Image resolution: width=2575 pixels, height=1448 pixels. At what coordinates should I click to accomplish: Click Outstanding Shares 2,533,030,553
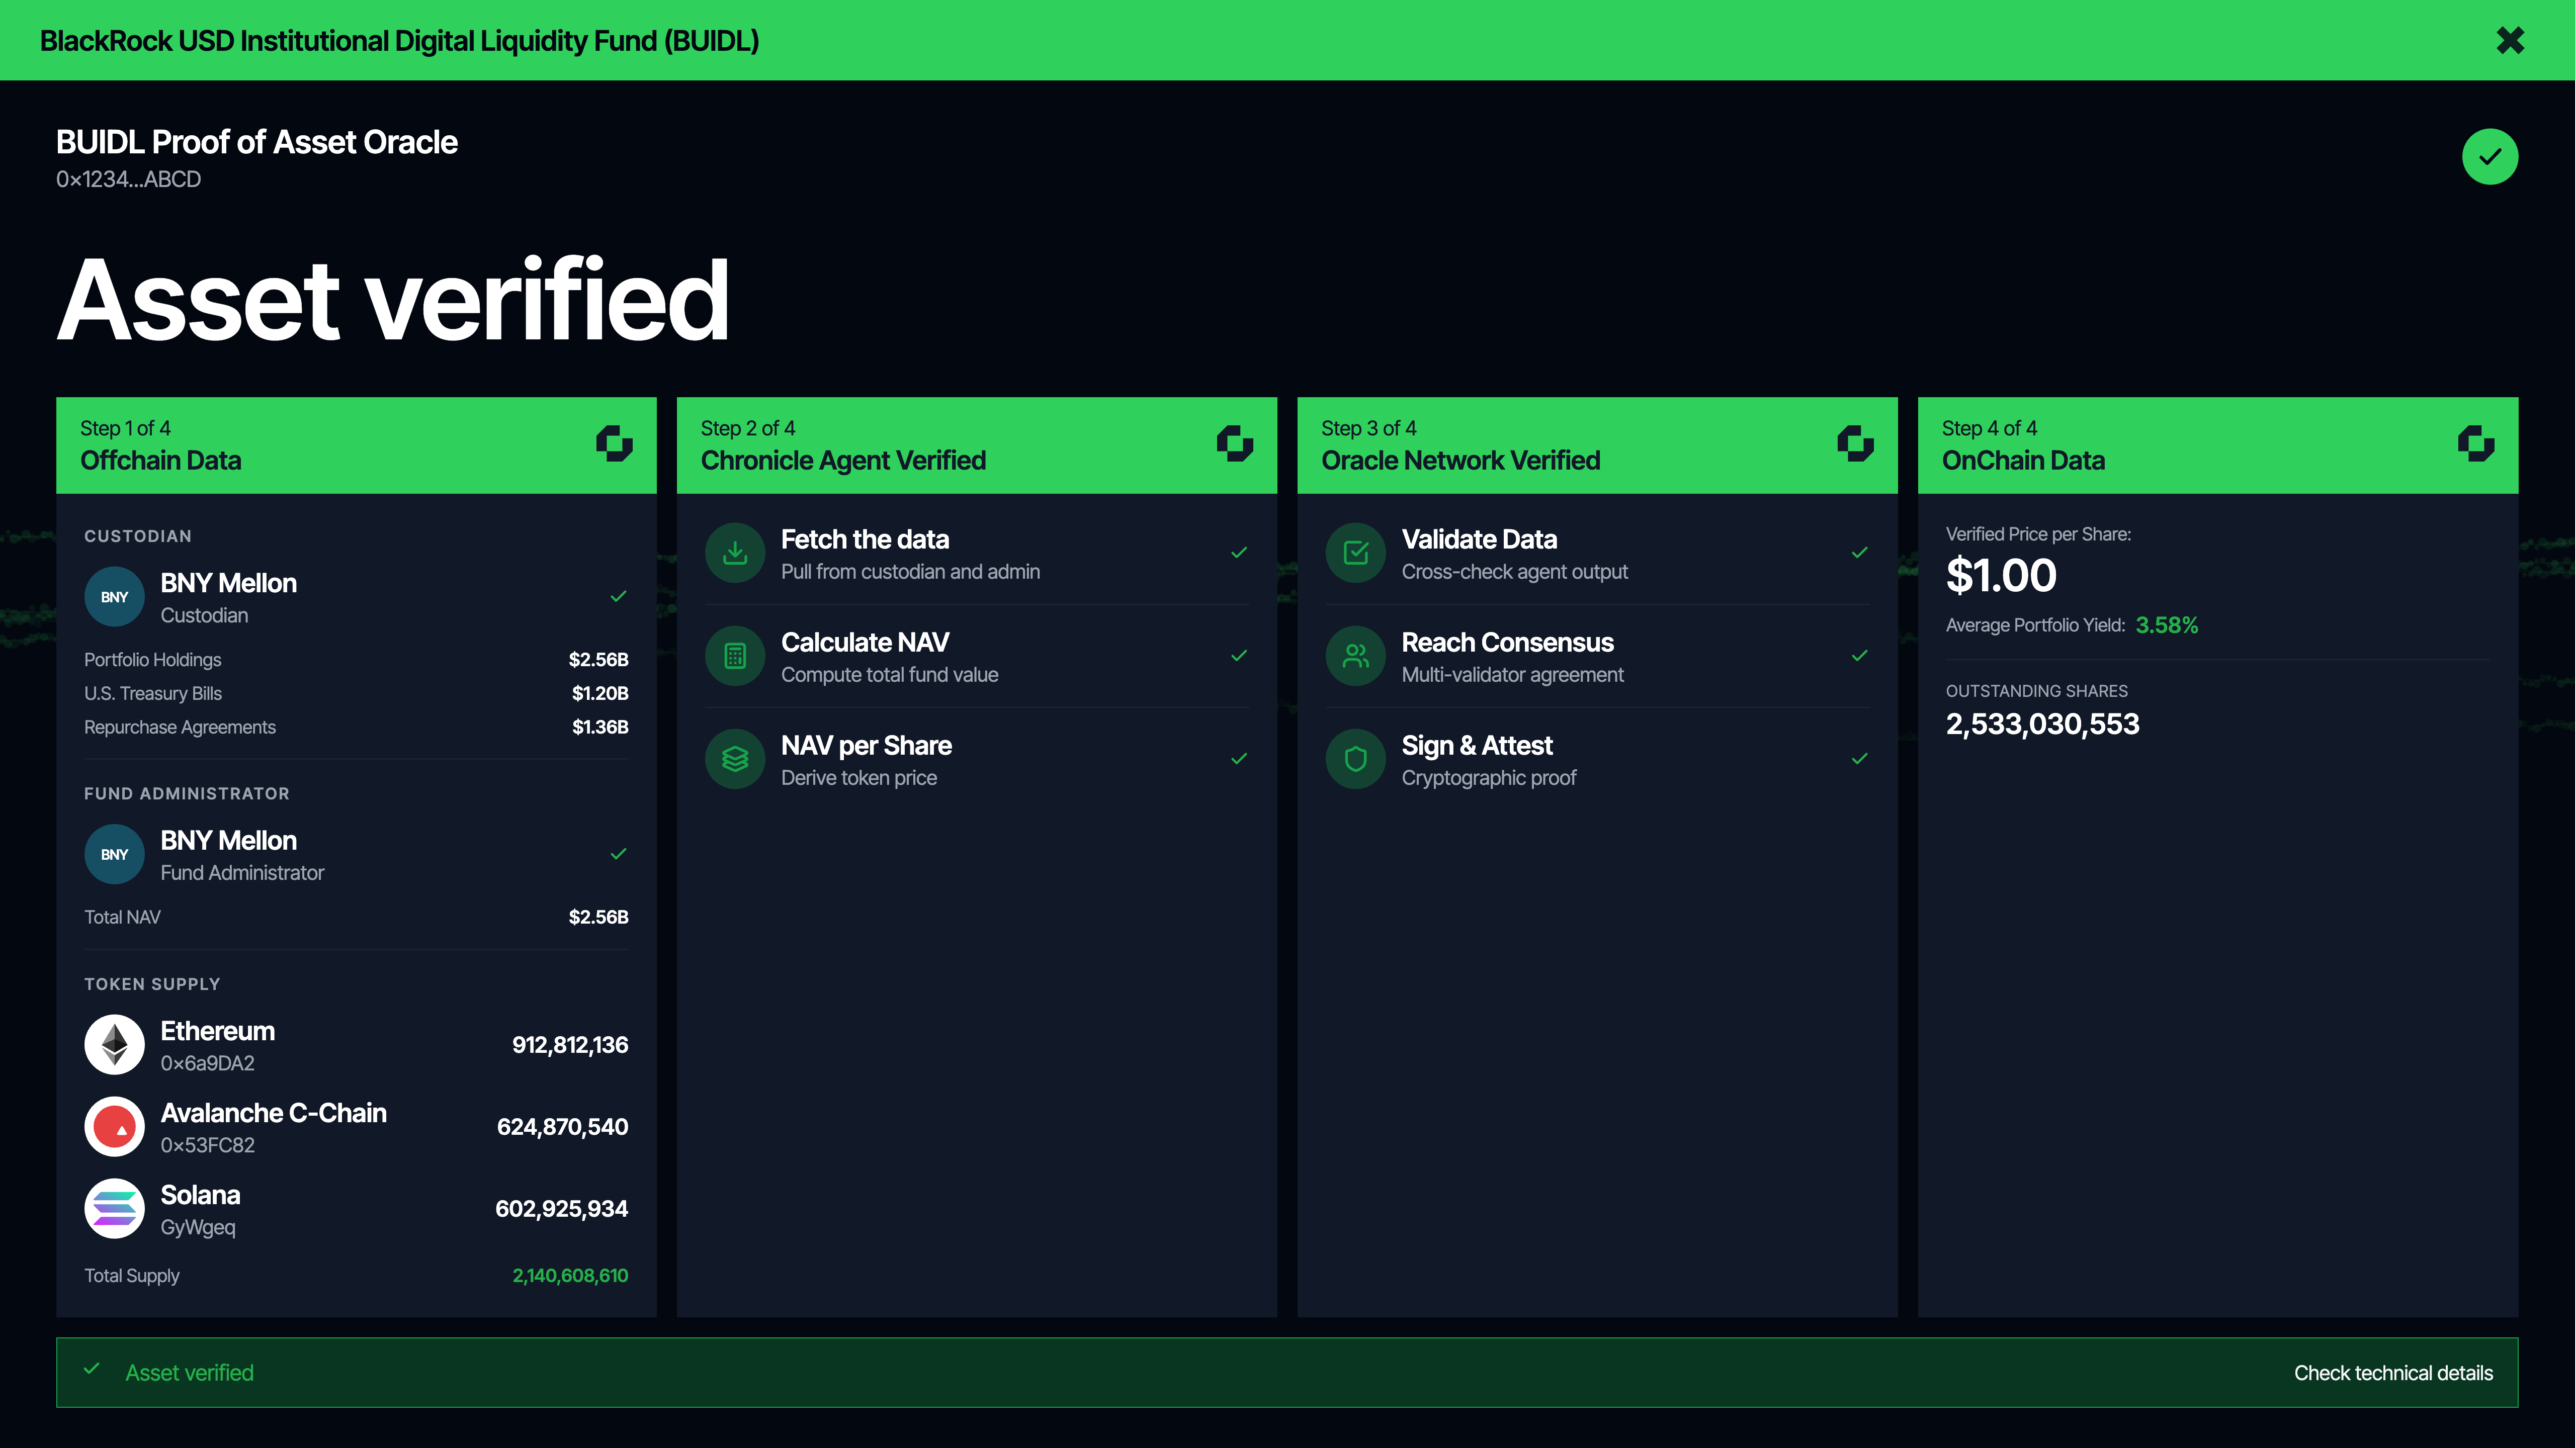coord(2042,725)
